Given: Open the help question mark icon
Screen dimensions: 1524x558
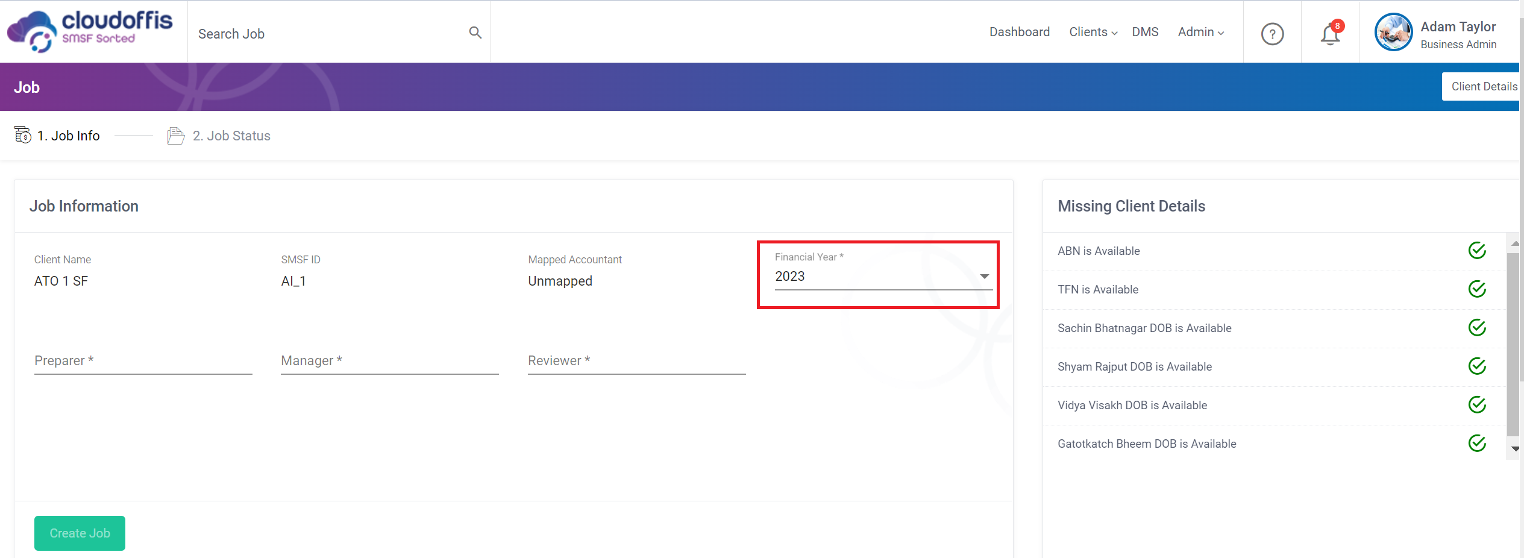Looking at the screenshot, I should [1272, 34].
